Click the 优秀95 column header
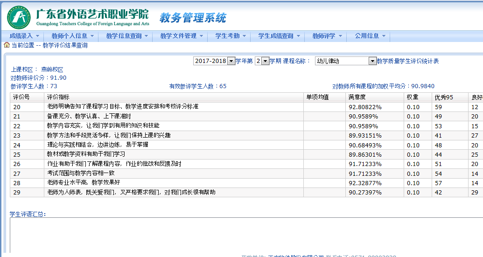The height and width of the screenshot is (257, 483). (x=443, y=97)
